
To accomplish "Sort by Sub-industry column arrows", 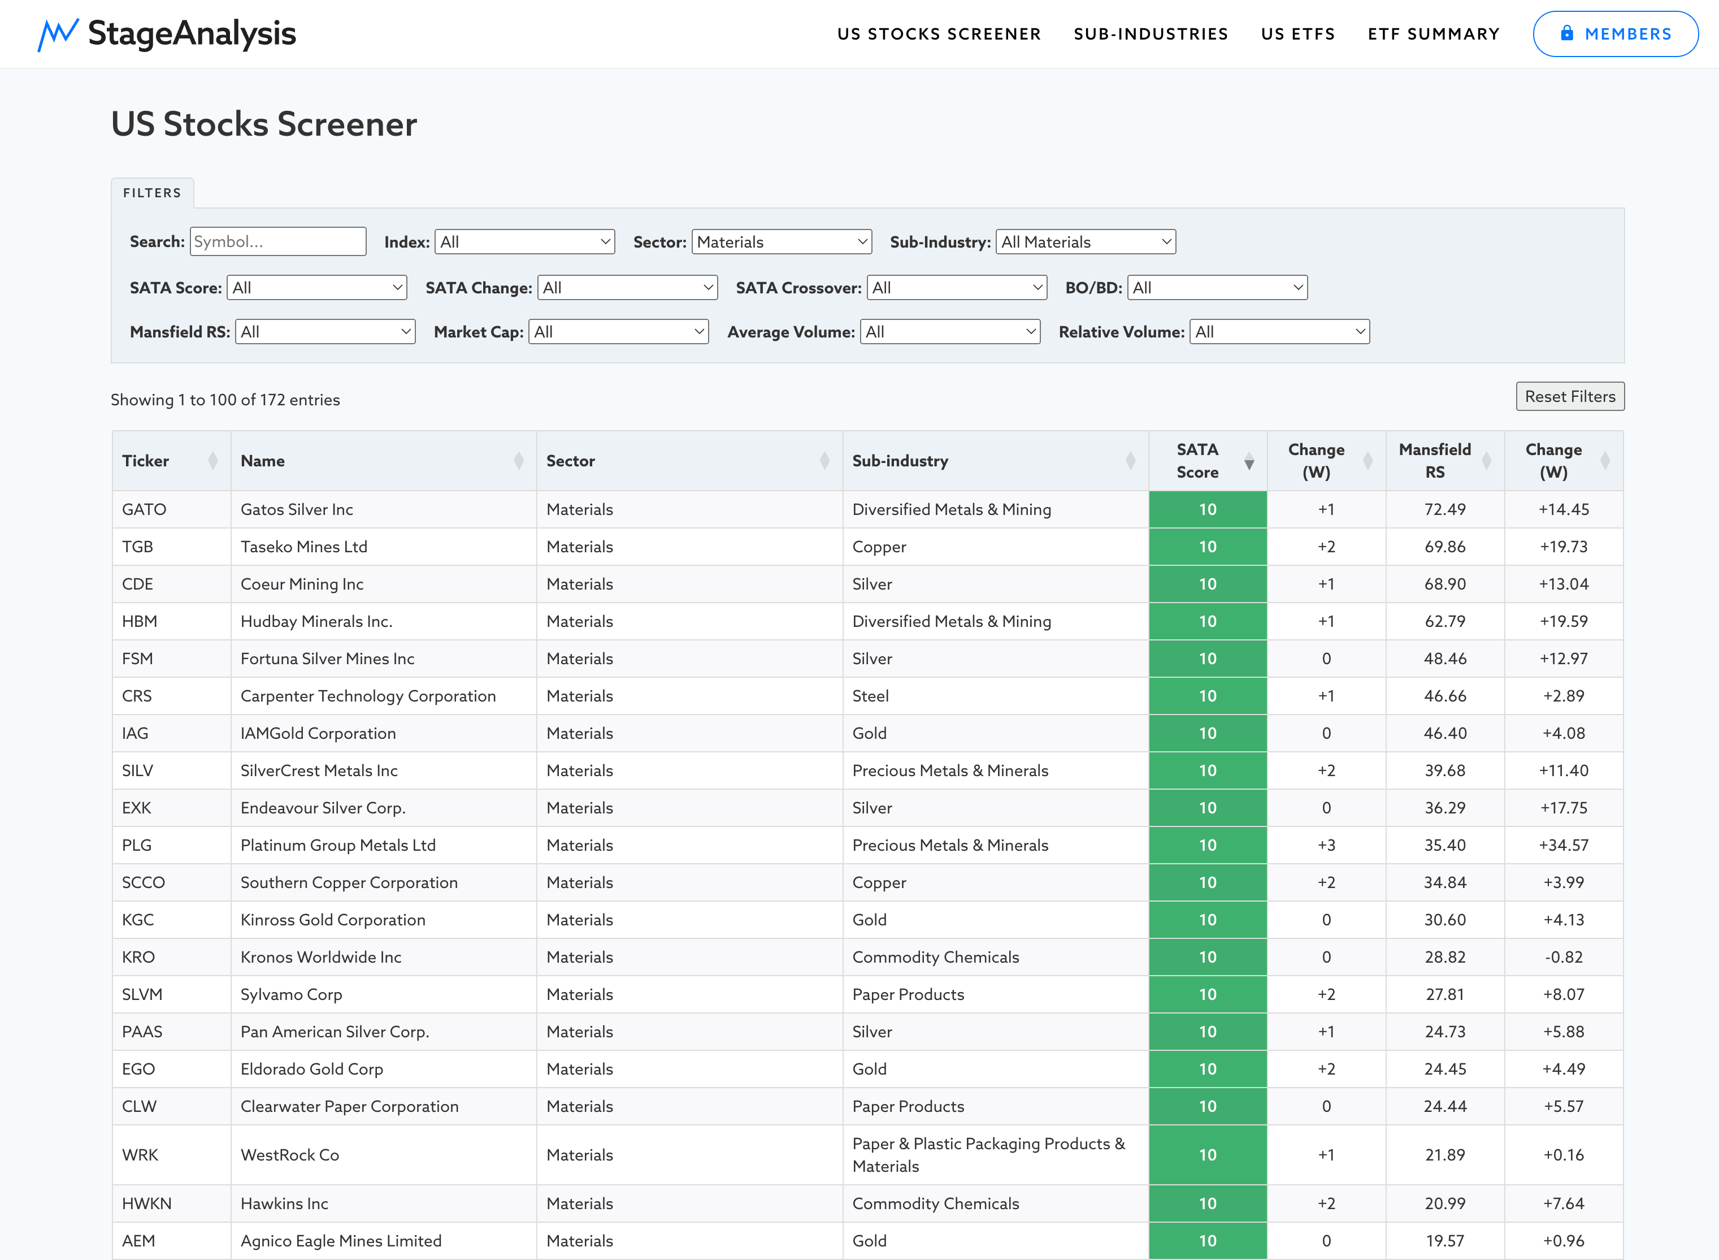I will [1131, 461].
